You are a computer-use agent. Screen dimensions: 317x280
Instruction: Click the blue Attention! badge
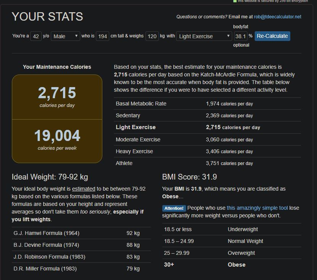[174, 208]
